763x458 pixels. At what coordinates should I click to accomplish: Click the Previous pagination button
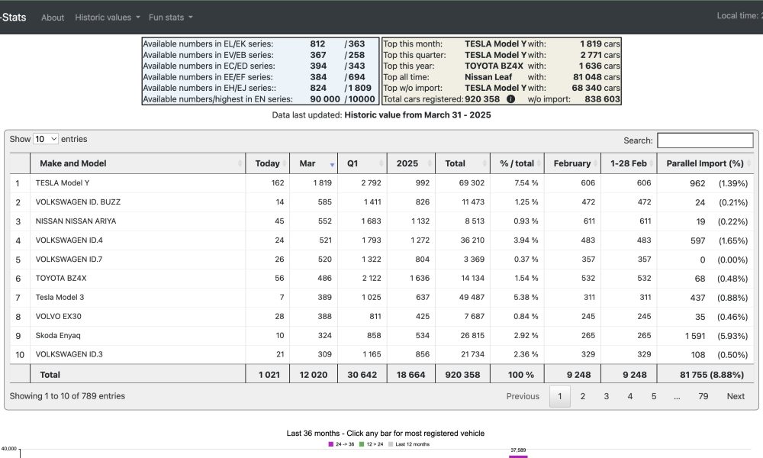tap(523, 396)
